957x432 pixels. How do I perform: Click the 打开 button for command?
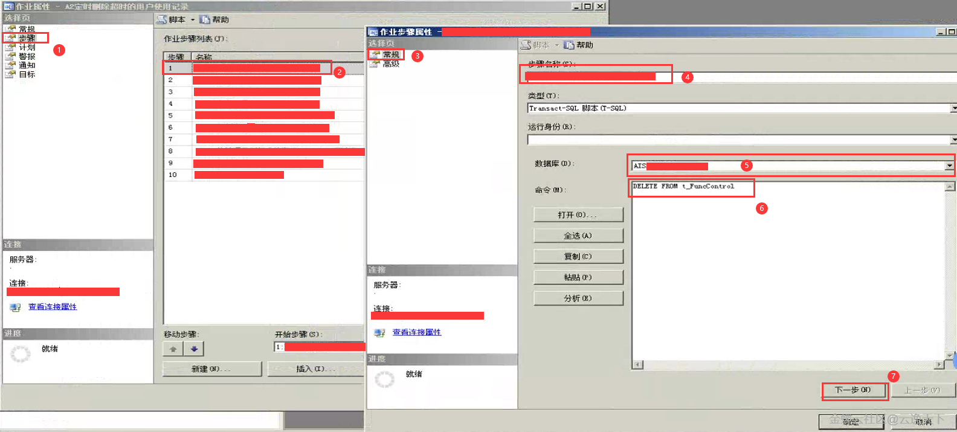click(578, 215)
